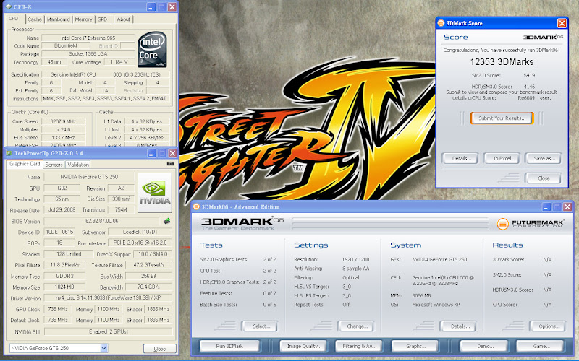
Task: Close the 3DMark Score window with X
Action: 562,23
